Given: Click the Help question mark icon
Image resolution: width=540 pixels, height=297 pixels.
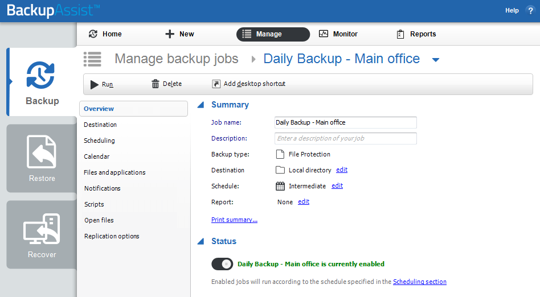Looking at the screenshot, I should tap(530, 11).
